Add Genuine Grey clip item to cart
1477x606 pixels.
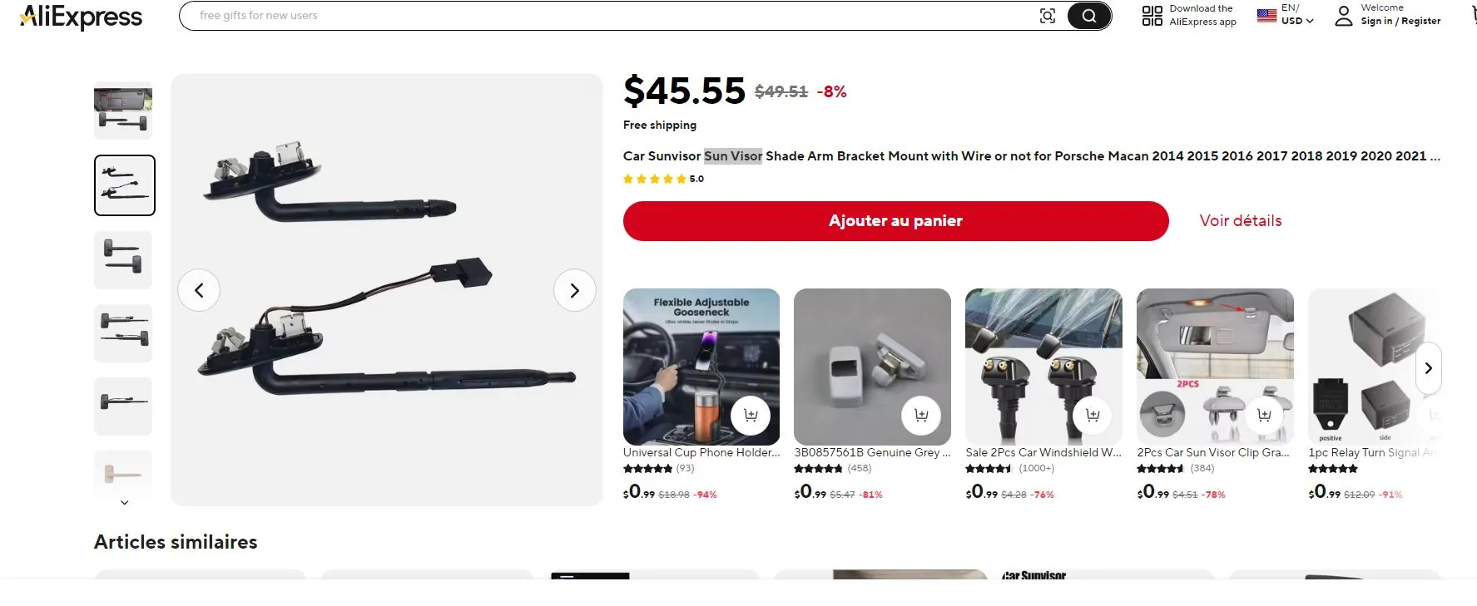click(921, 415)
